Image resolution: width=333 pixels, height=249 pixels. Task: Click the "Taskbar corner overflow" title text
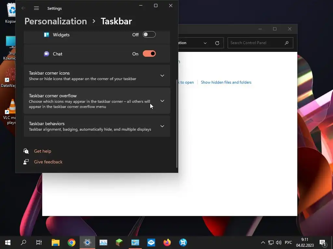[53, 96]
